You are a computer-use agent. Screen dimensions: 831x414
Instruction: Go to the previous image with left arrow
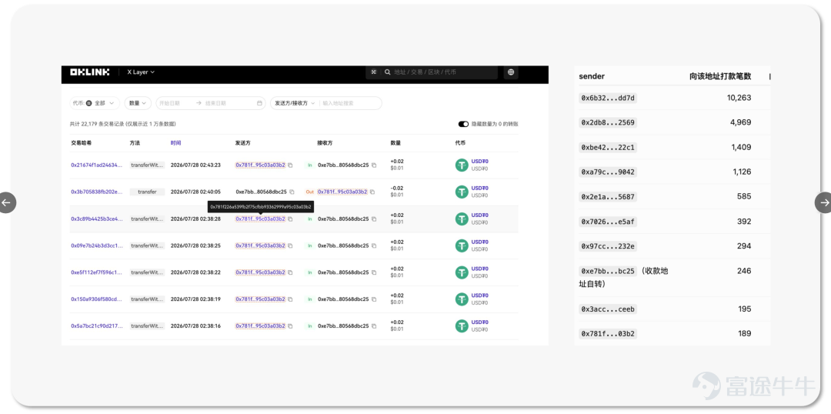(x=6, y=202)
